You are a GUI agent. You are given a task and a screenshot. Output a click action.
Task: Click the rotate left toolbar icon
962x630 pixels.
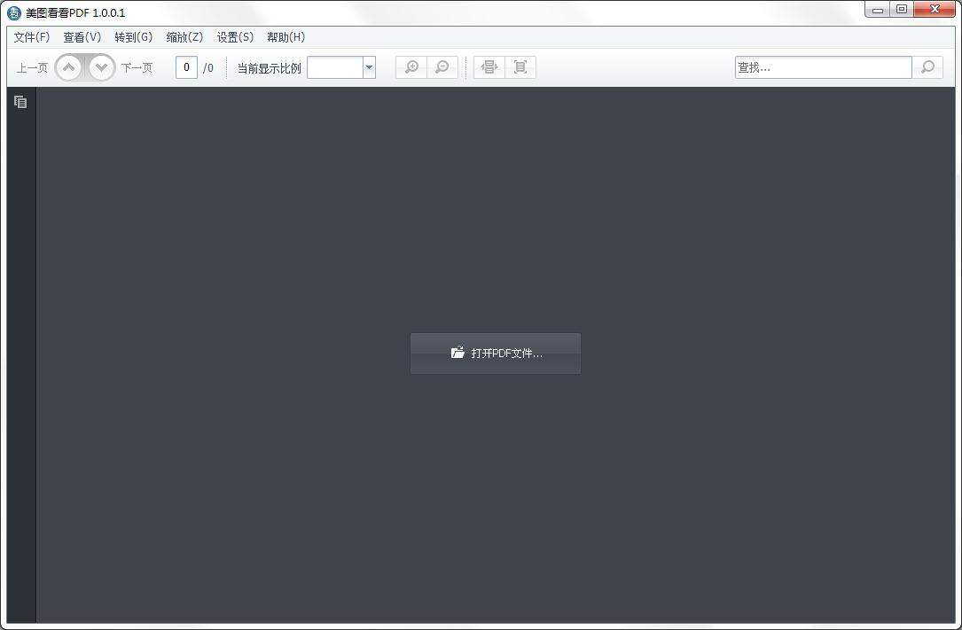pos(489,66)
